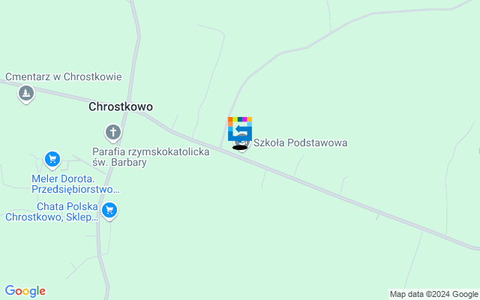Open Parafia rzymskokatolicka św. Barbary label
Viewport: 480px width, 300px height.
(151, 157)
